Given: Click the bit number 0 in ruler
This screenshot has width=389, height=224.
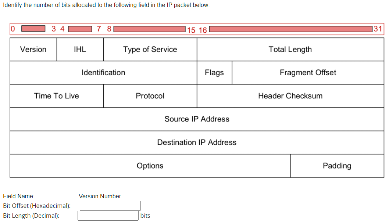Looking at the screenshot, I should (x=13, y=29).
